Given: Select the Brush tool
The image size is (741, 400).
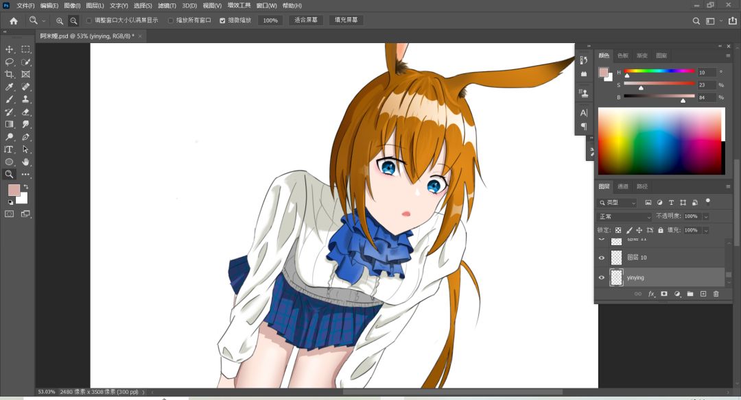Looking at the screenshot, I should pyautogui.click(x=9, y=99).
